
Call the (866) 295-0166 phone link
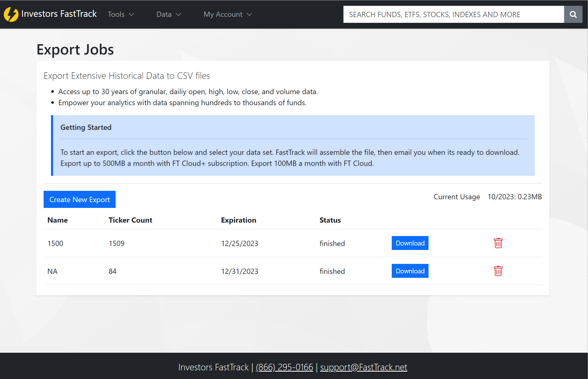[x=284, y=367]
